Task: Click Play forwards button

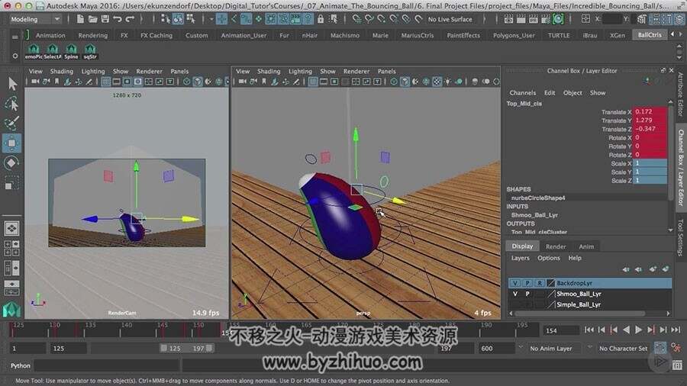Action: (x=638, y=330)
